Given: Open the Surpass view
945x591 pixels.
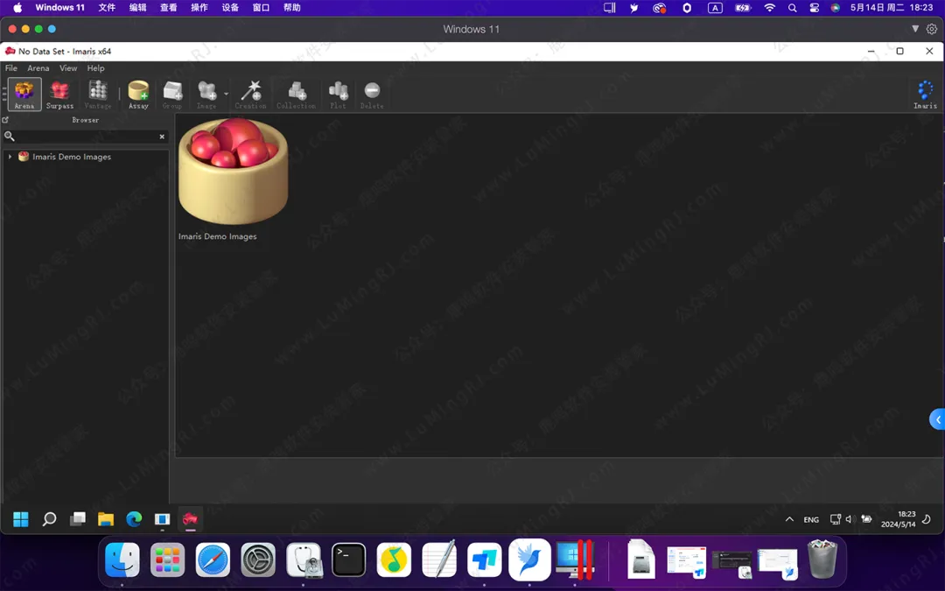Looking at the screenshot, I should (x=59, y=94).
